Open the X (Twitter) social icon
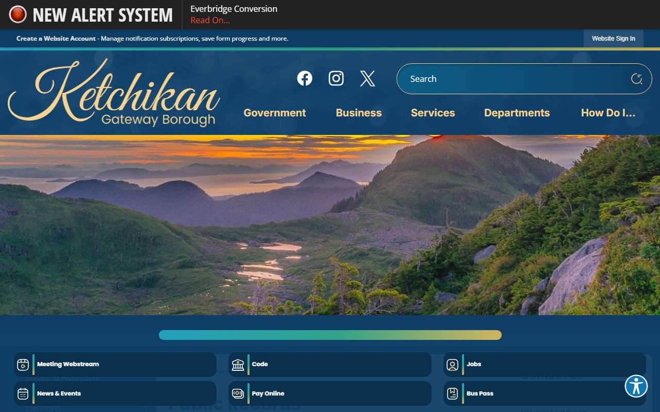This screenshot has width=660, height=412. coord(368,78)
